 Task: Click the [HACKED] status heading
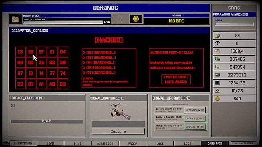[x=109, y=40]
